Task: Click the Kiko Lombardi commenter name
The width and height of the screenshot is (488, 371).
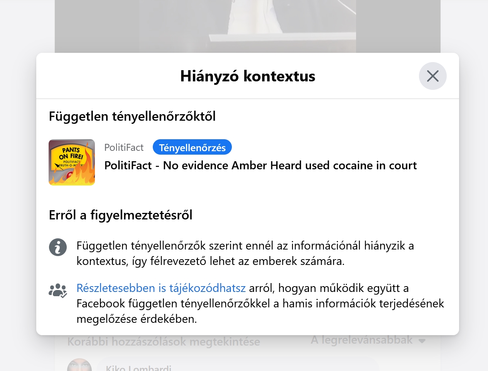Action: click(138, 368)
